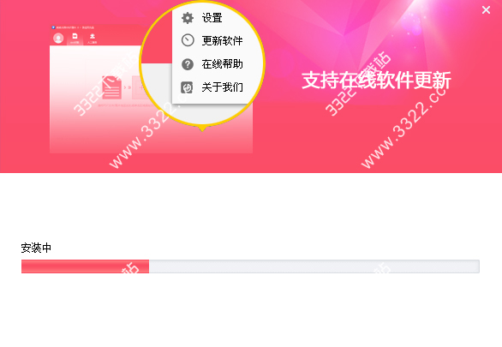Open the 关于我们 menu entry
Viewport: 502px width, 347px height.
(222, 87)
